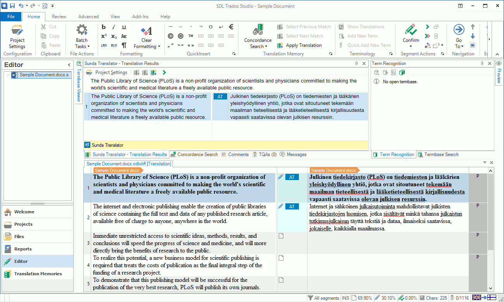Viewport: 504px width, 302px height.
Task: Open the Messages tab
Action: [x=293, y=154]
